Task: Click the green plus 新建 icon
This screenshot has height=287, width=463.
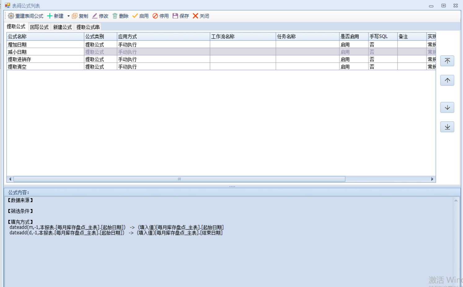Action: (x=50, y=16)
